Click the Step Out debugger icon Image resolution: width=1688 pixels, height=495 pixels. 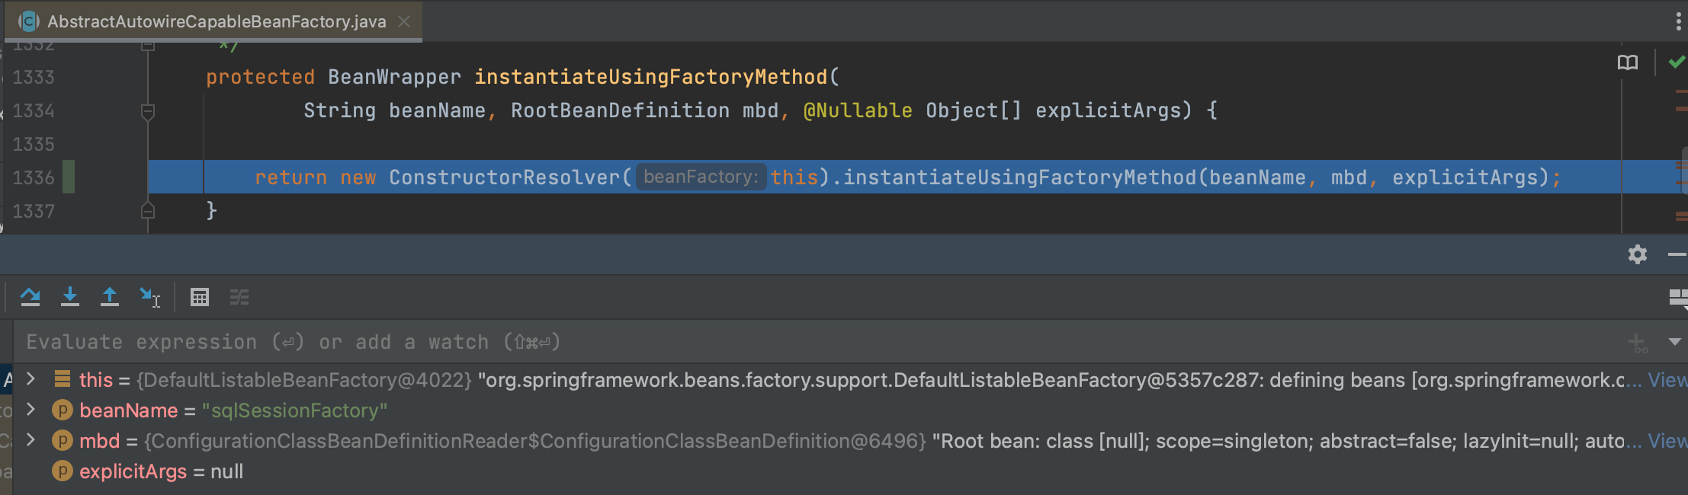point(110,297)
